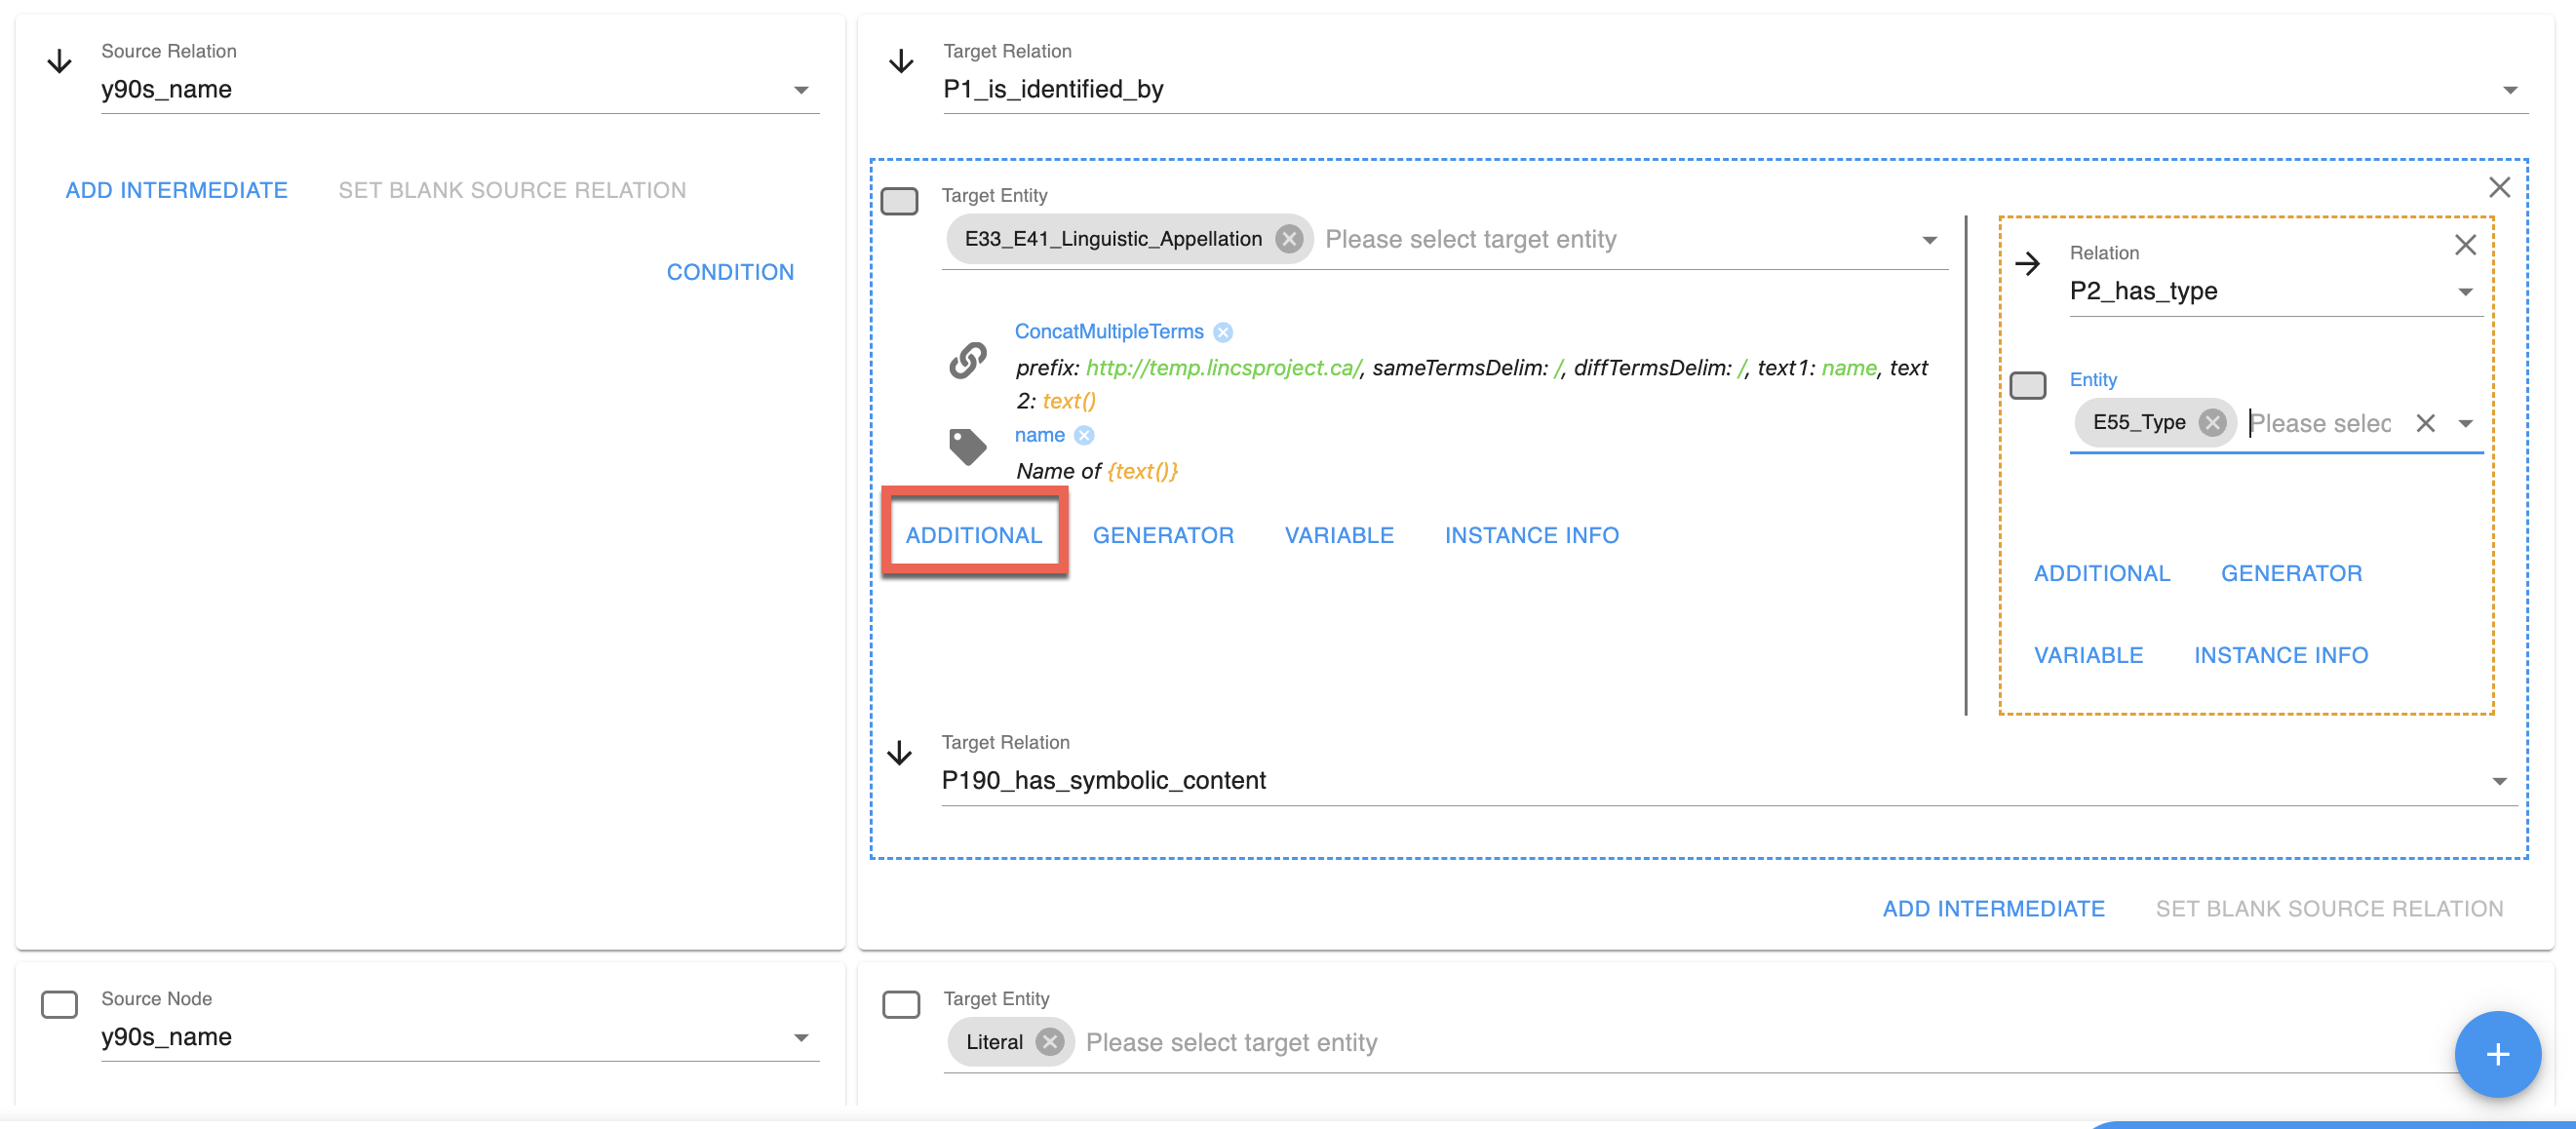This screenshot has width=2576, height=1129.
Task: Toggle checkbox beside E33_E41_Linguistic_Appellation target entity
Action: click(899, 201)
